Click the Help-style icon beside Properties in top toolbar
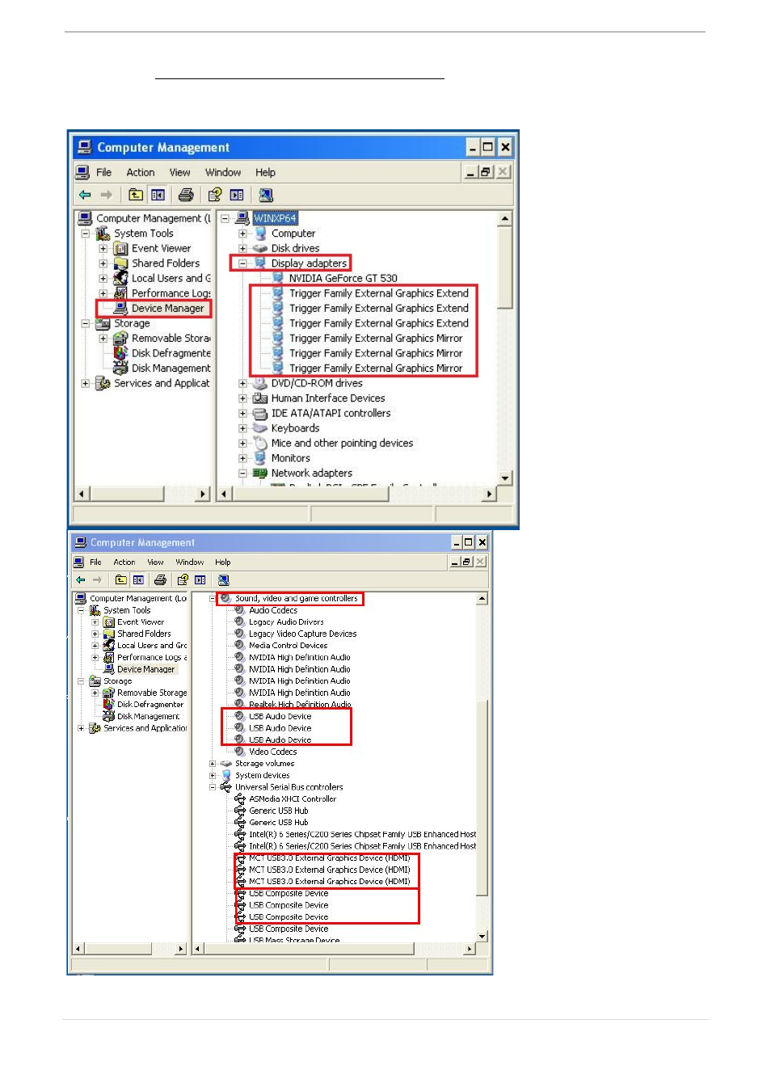This screenshot has width=771, height=1091. pyautogui.click(x=237, y=195)
